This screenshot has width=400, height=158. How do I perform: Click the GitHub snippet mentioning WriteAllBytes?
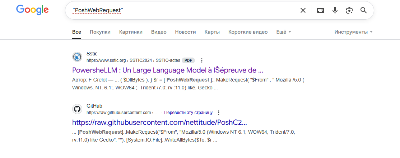click(x=184, y=136)
